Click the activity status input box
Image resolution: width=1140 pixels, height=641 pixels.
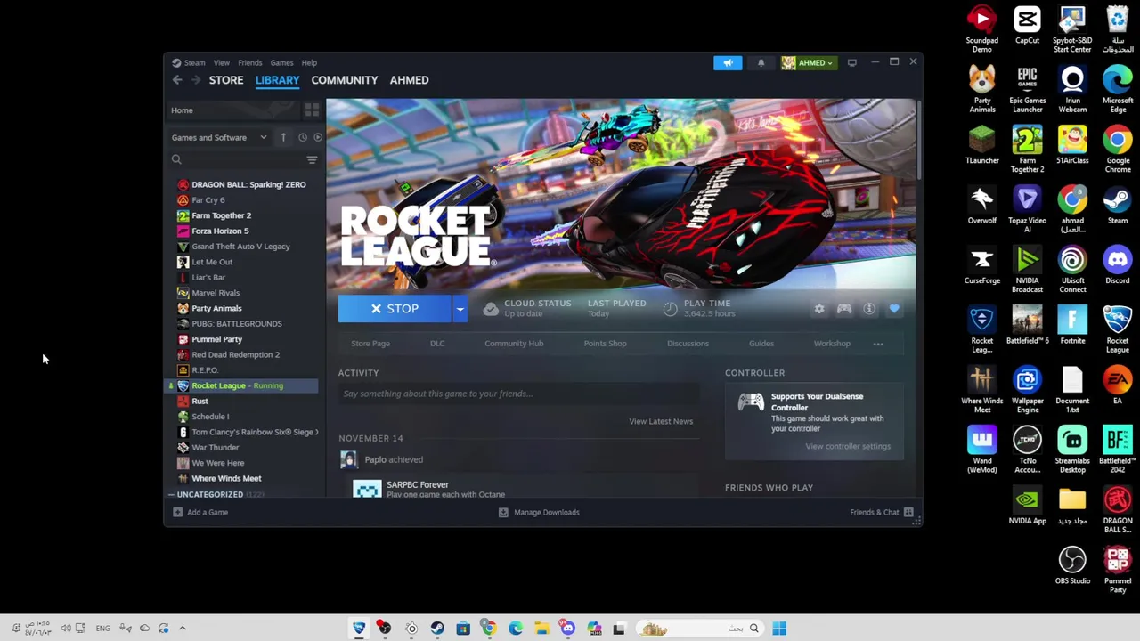click(x=517, y=394)
